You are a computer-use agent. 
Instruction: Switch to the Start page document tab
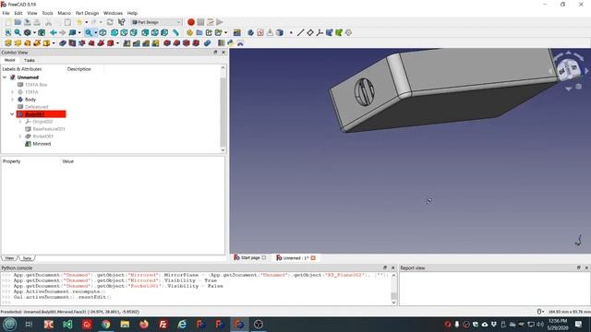tap(250, 258)
